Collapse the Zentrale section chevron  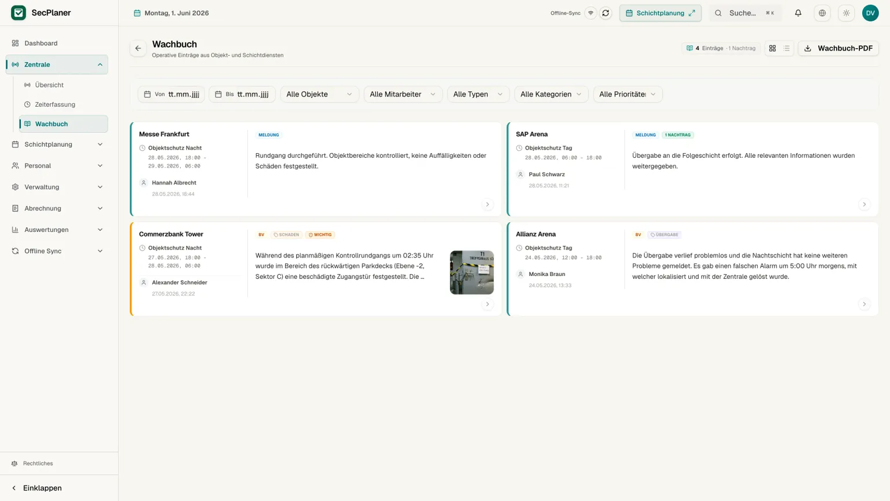(100, 64)
